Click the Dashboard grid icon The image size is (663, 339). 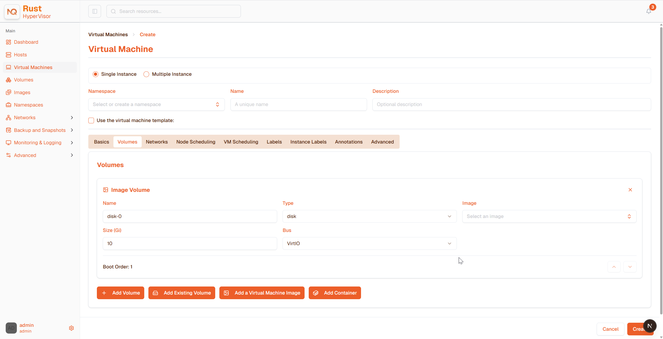(9, 42)
